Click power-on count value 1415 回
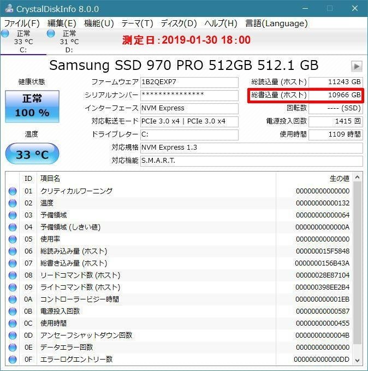Image resolution: width=368 pixels, height=371 pixels. 336,122
